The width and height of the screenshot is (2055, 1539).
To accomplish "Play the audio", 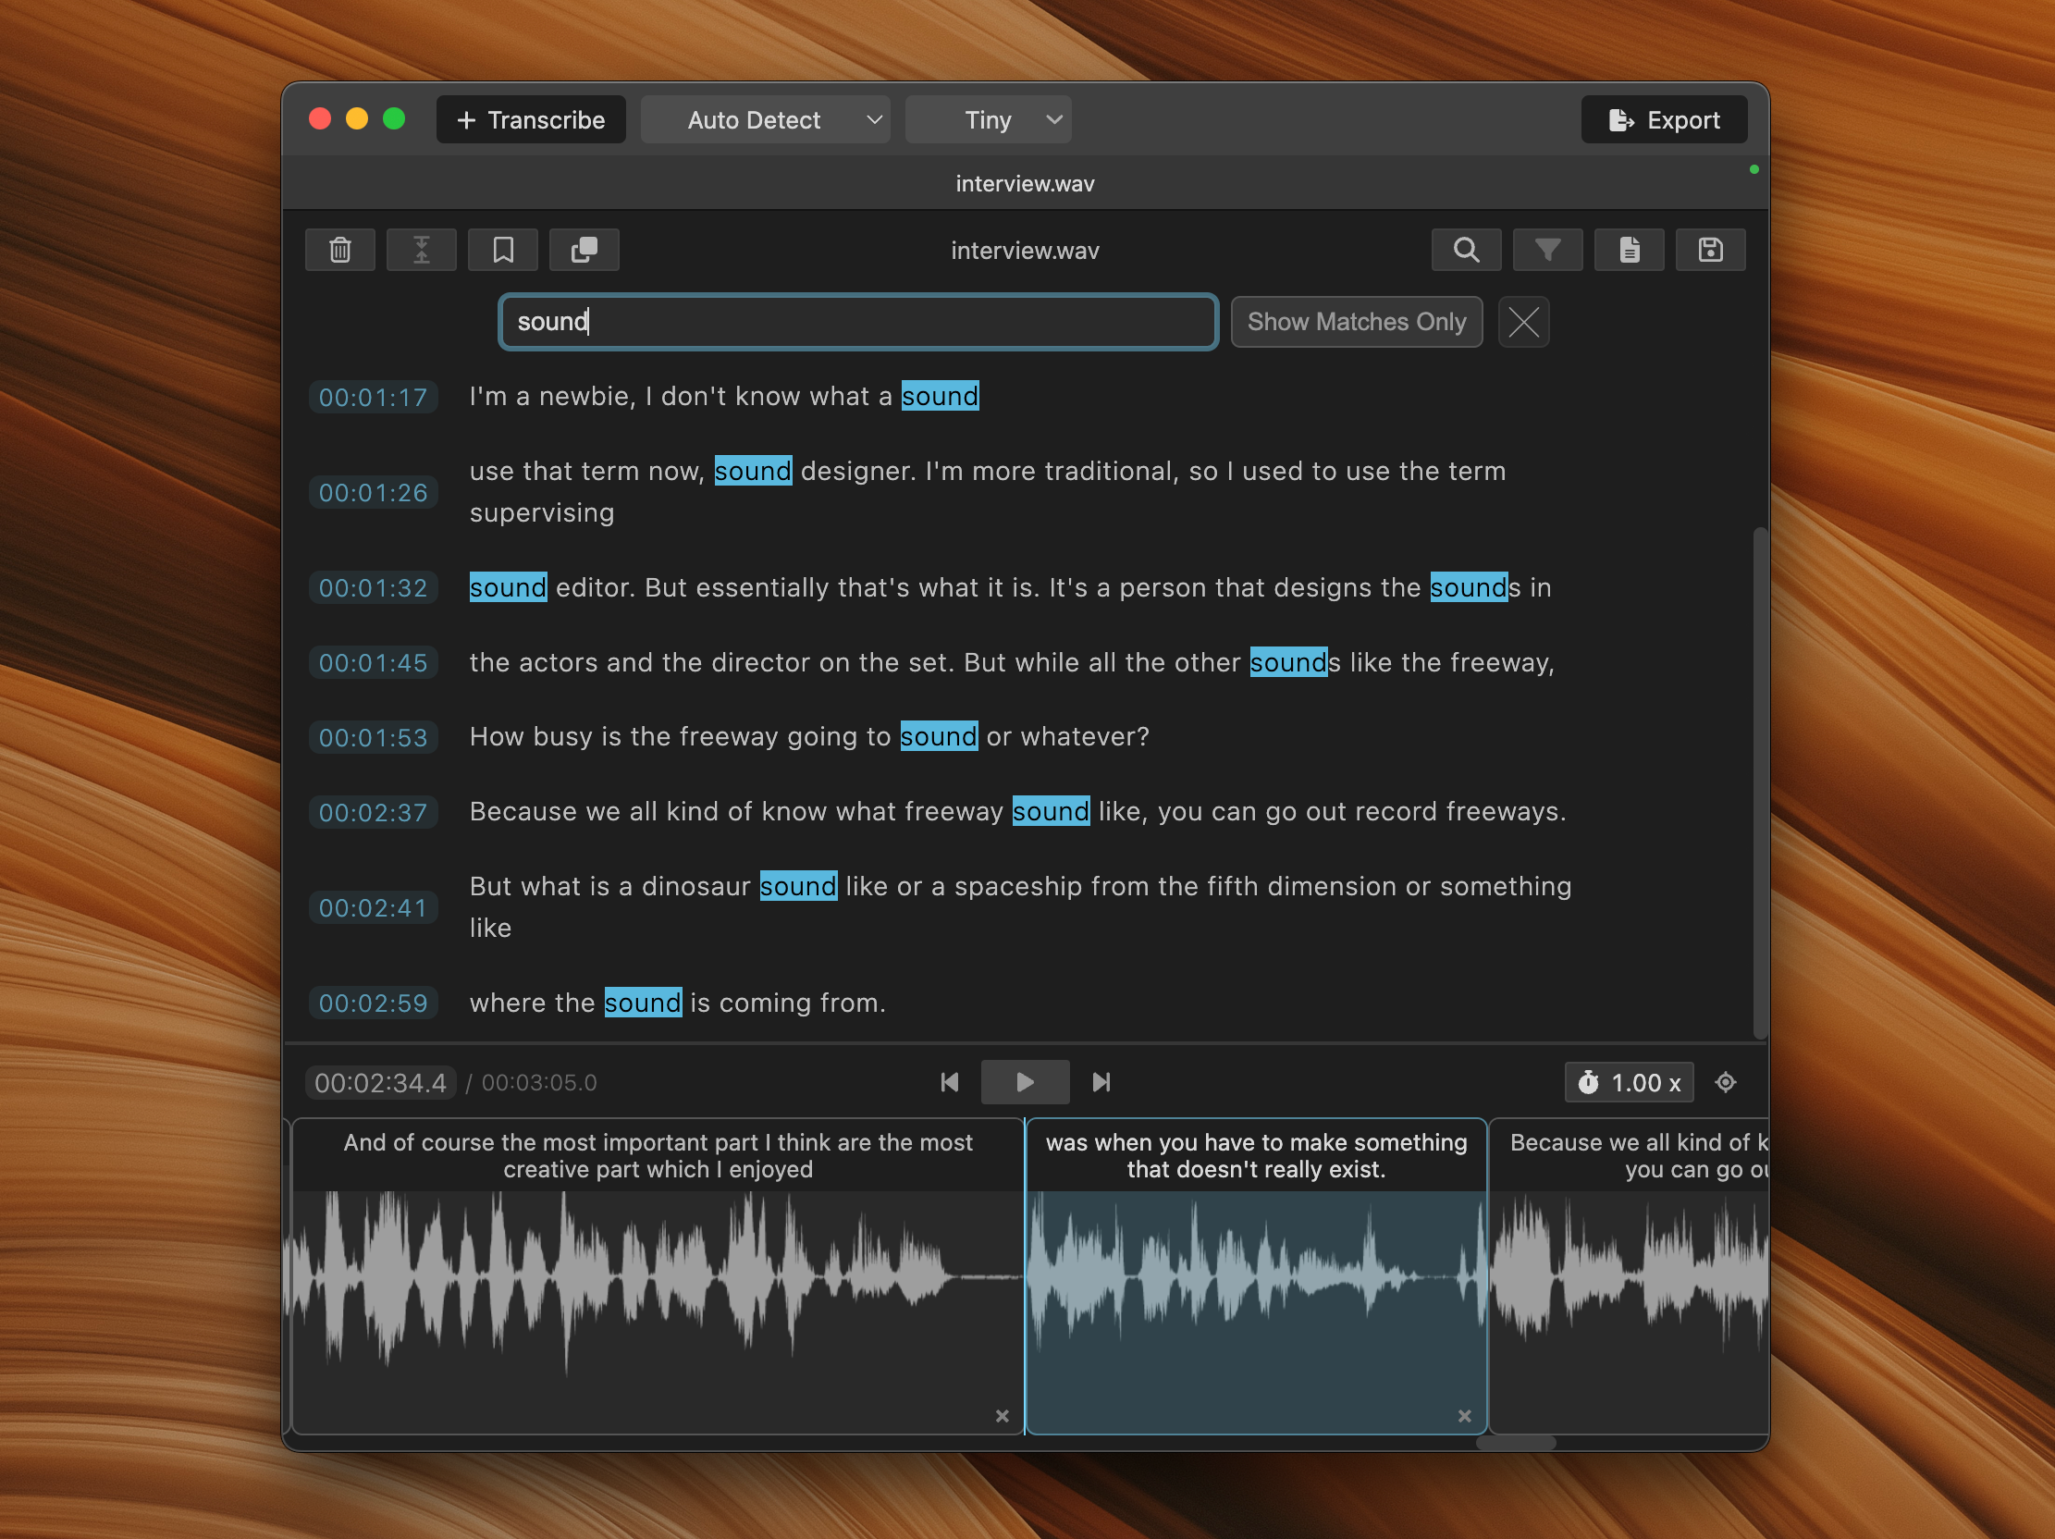I will click(1025, 1082).
